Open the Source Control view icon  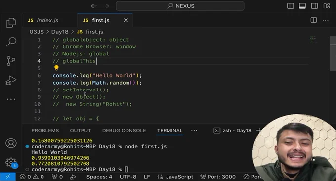tap(11, 61)
